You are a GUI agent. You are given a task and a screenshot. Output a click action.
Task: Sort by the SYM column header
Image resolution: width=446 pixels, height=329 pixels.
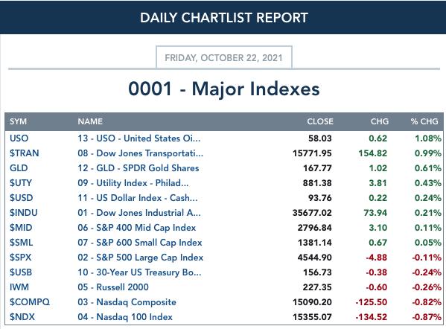pyautogui.click(x=18, y=121)
